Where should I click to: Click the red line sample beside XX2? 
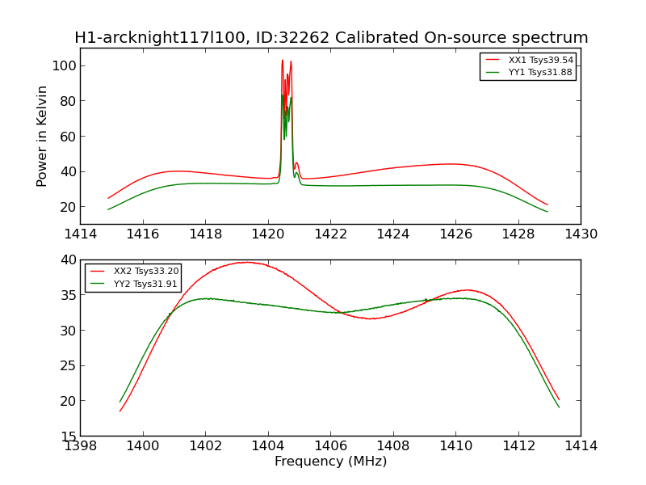98,271
